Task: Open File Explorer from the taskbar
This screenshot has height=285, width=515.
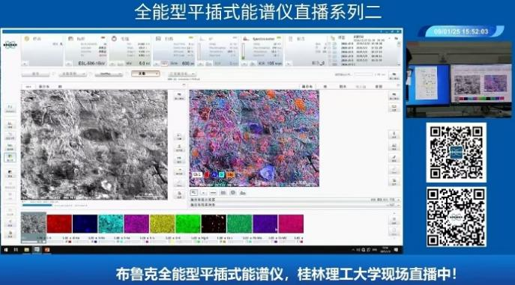Action: click(x=26, y=250)
